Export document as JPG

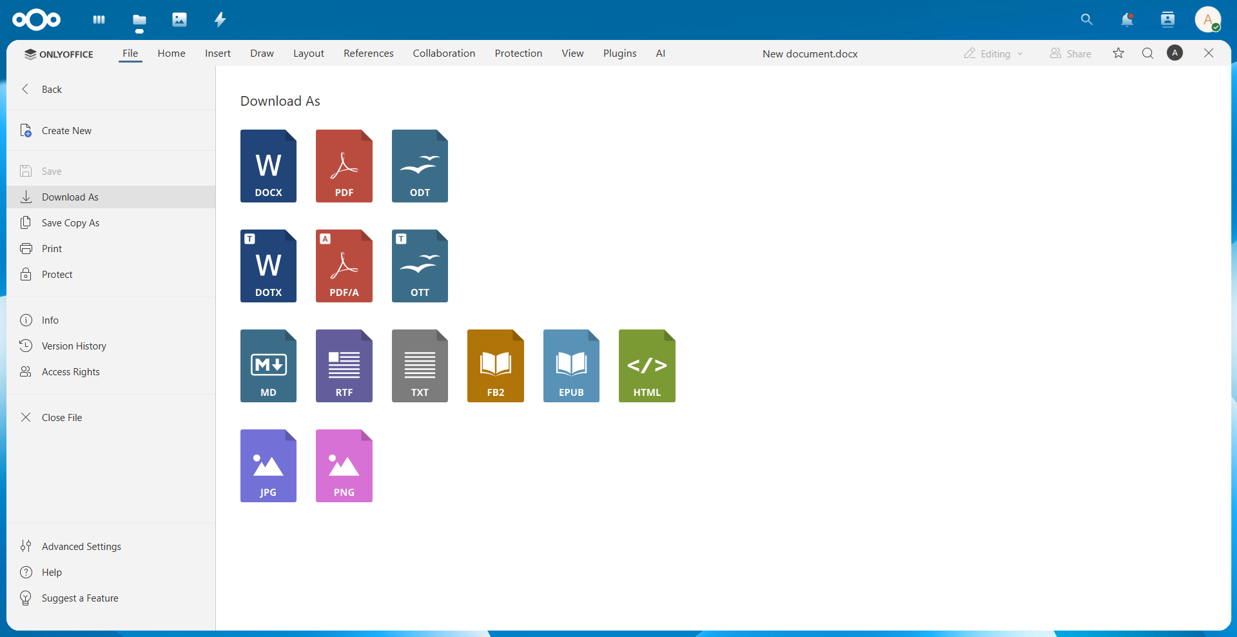click(x=268, y=465)
